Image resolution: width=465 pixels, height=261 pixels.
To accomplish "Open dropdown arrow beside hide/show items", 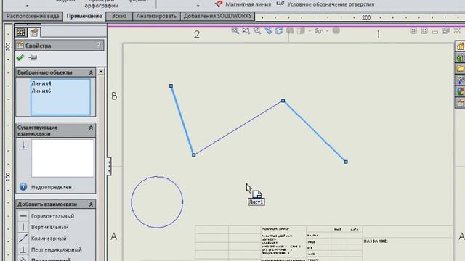I will pyautogui.click(x=327, y=30).
